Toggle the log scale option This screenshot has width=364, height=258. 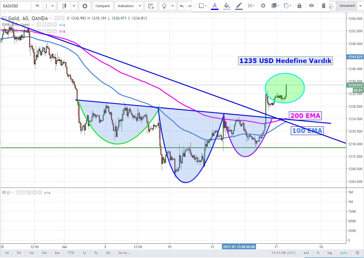click(x=330, y=253)
